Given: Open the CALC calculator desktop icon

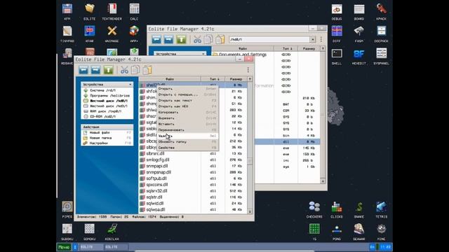Looking at the screenshot, I should [x=134, y=11].
